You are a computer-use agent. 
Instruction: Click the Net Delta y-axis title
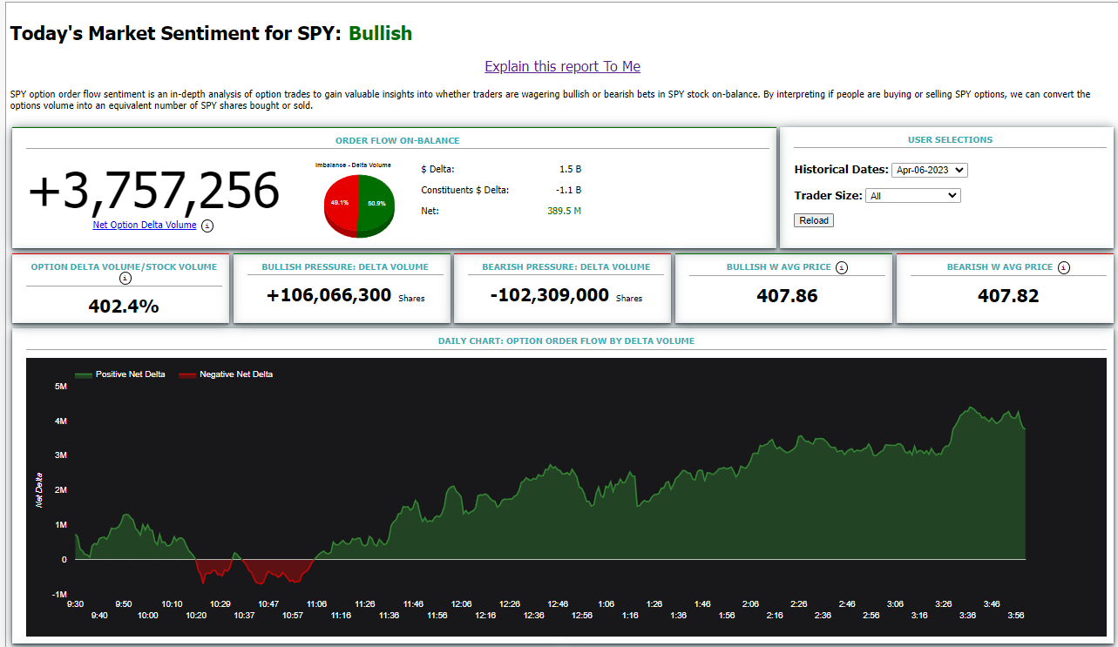coord(39,490)
